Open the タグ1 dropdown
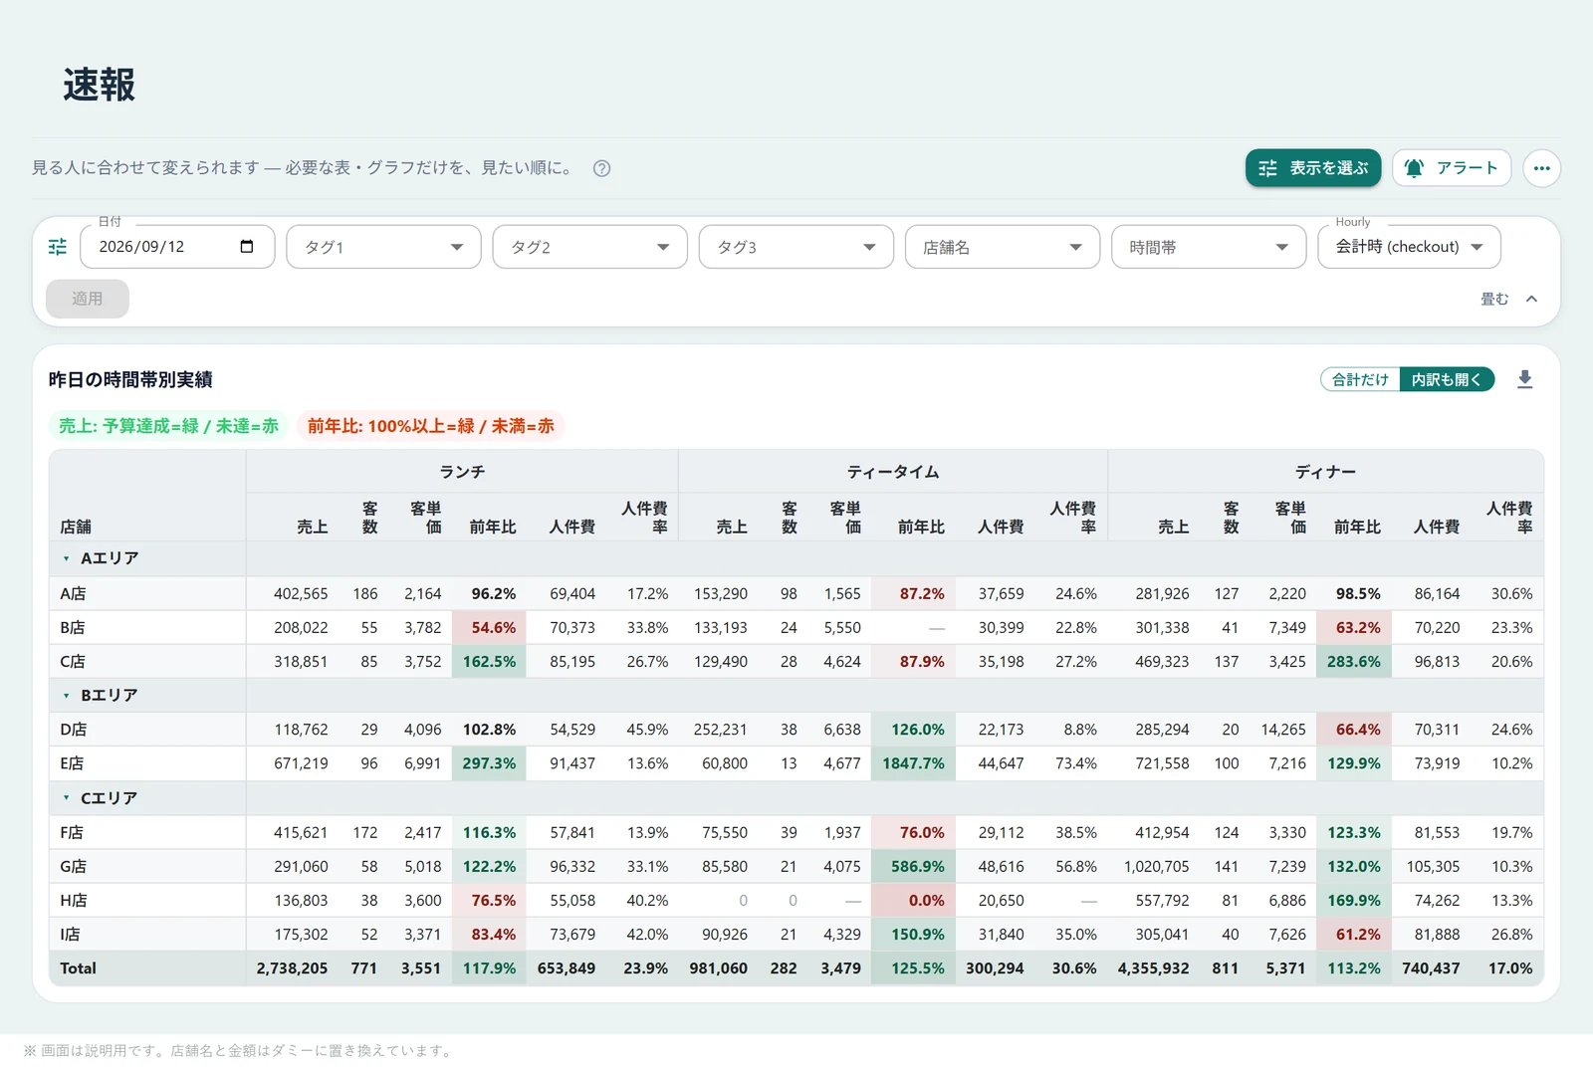The image size is (1593, 1067). click(x=383, y=247)
